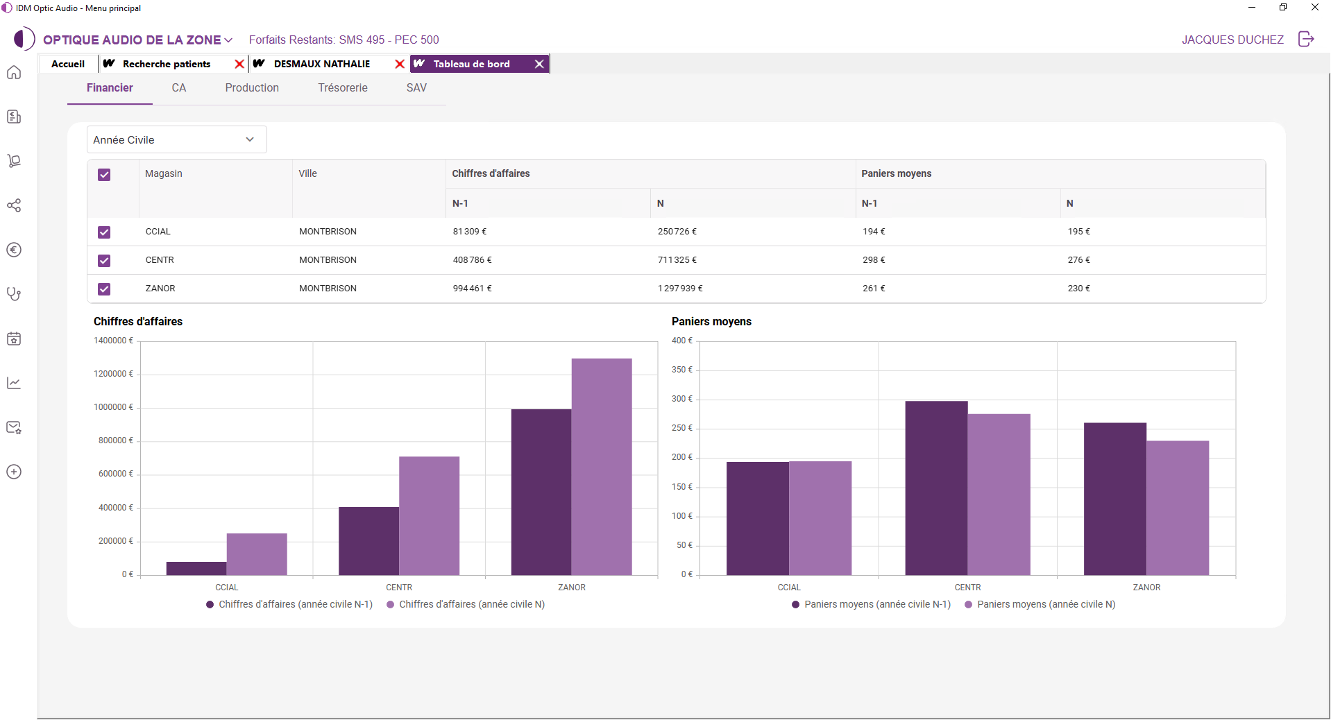Click the statistics chart icon in sidebar
Image resolution: width=1331 pixels, height=720 pixels.
click(x=14, y=382)
